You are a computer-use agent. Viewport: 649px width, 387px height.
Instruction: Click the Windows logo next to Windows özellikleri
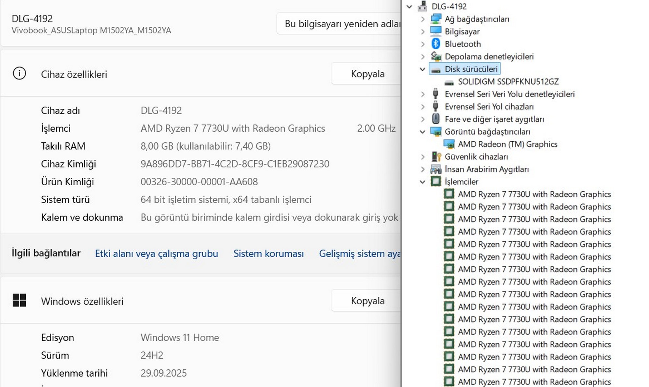point(19,300)
